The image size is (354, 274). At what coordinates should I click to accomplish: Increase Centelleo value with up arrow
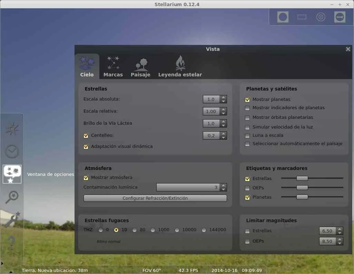[x=223, y=134]
